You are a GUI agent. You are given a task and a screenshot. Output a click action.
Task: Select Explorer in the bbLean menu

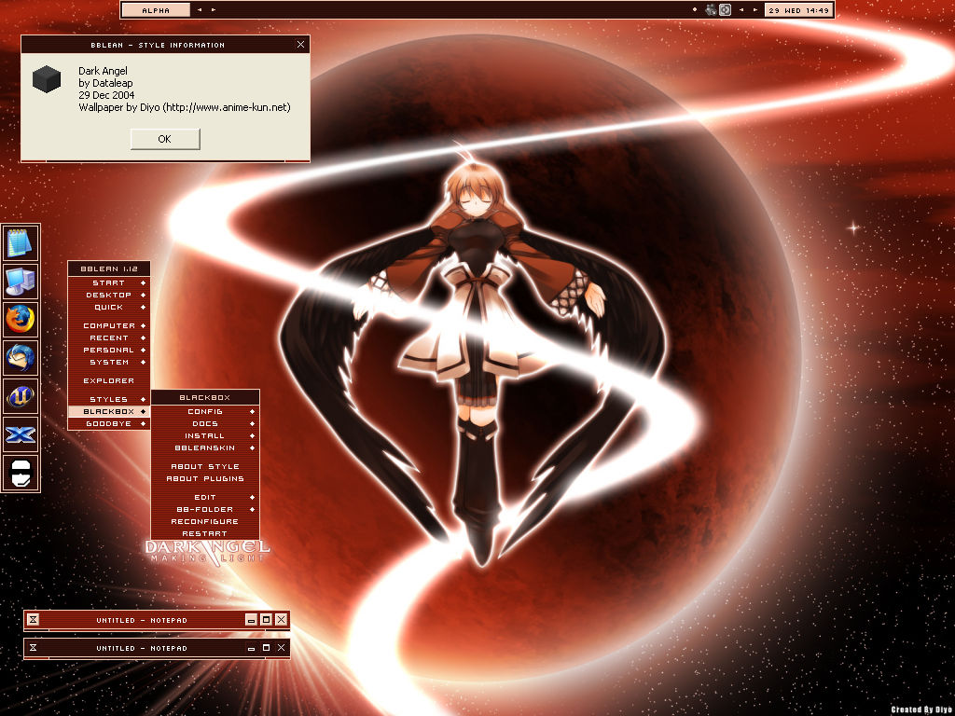pyautogui.click(x=108, y=380)
